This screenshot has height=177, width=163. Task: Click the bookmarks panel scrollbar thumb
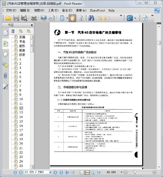point(32,46)
